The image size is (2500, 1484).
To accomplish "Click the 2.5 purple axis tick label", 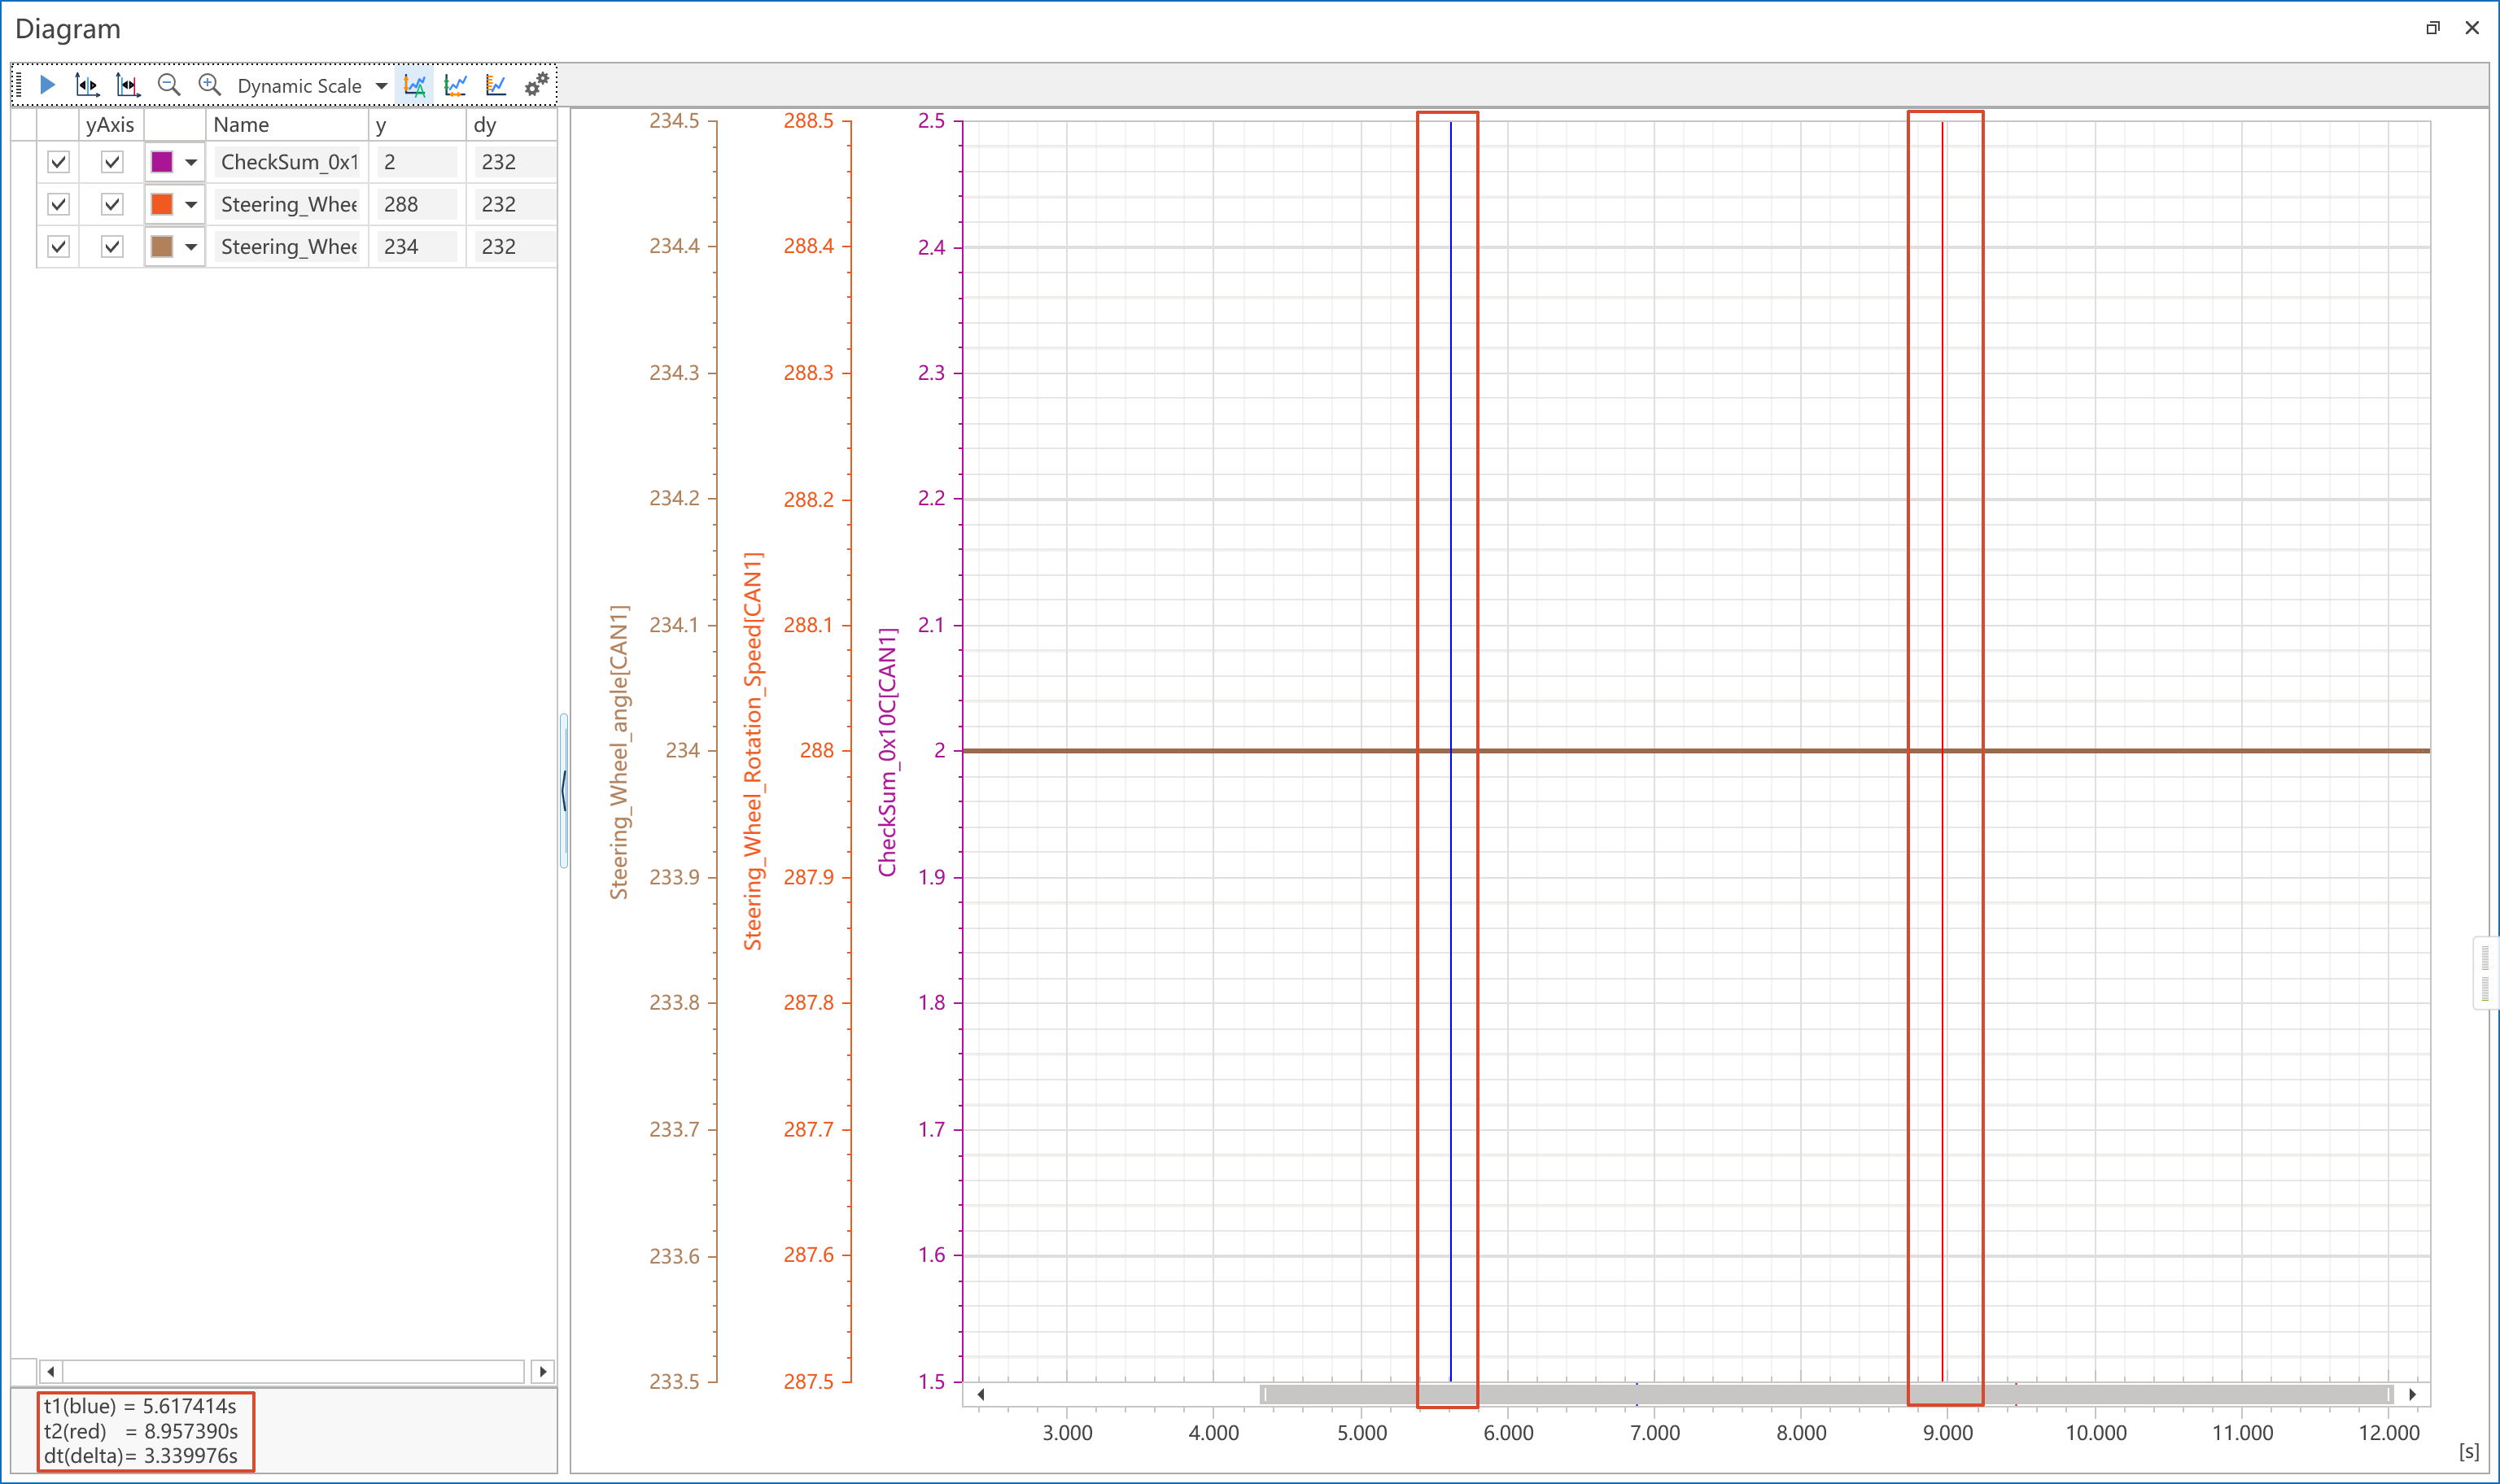I will 931,121.
